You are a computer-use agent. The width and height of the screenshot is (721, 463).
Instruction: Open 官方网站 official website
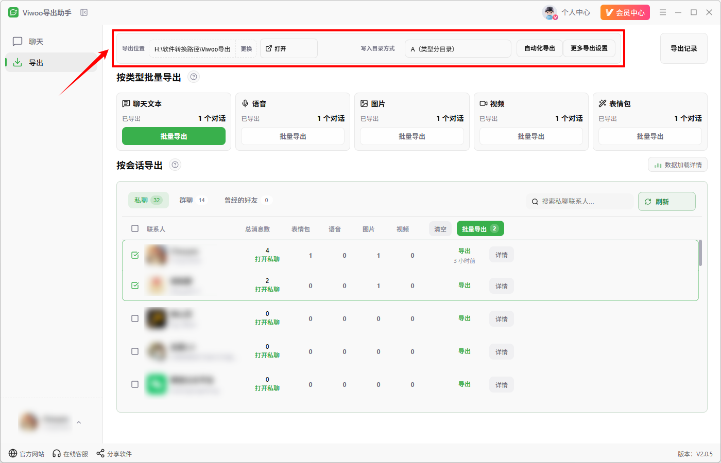click(x=26, y=454)
